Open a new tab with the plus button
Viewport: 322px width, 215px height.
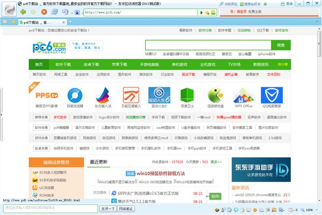pyautogui.click(x=70, y=21)
